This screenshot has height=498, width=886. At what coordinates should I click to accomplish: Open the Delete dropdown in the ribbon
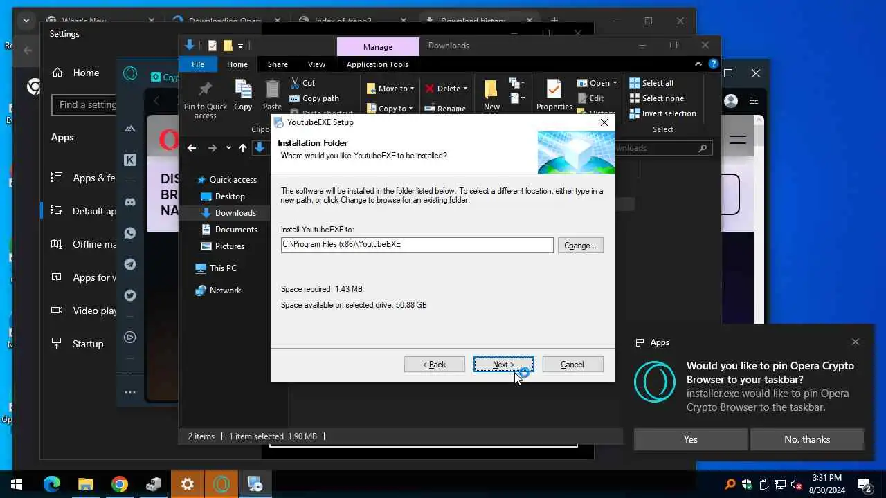coord(446,89)
